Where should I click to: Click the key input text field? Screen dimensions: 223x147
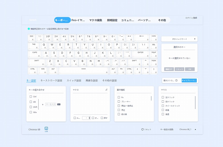(51, 104)
